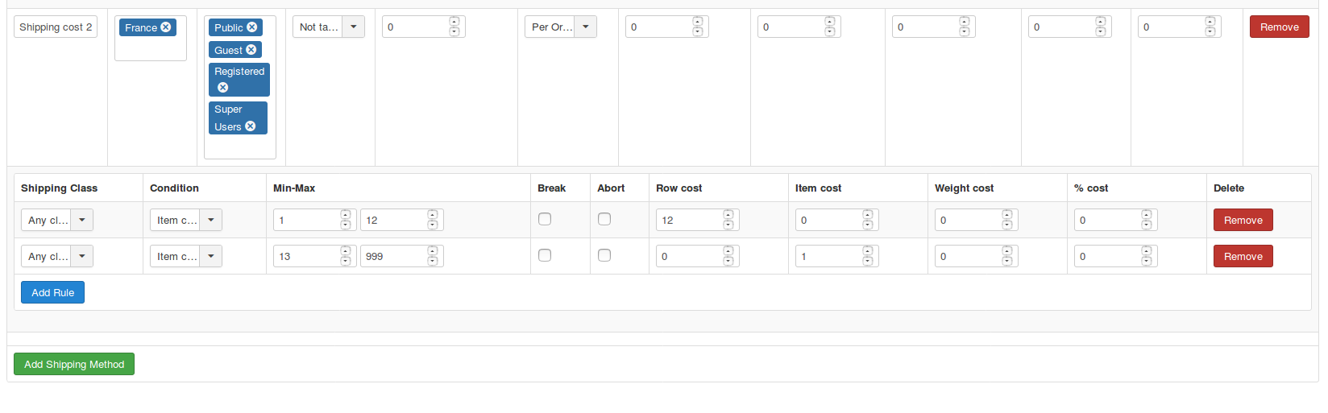
Task: Check Break box in first rule
Action: (x=545, y=219)
